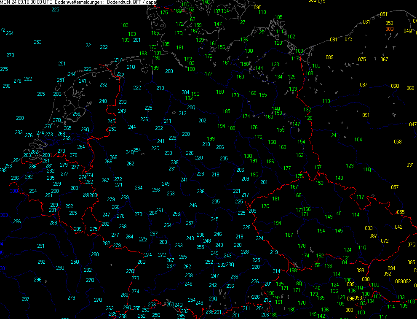Select the cyan 213 pressure value
Viewport: 417px width, 319px height.
point(160,88)
